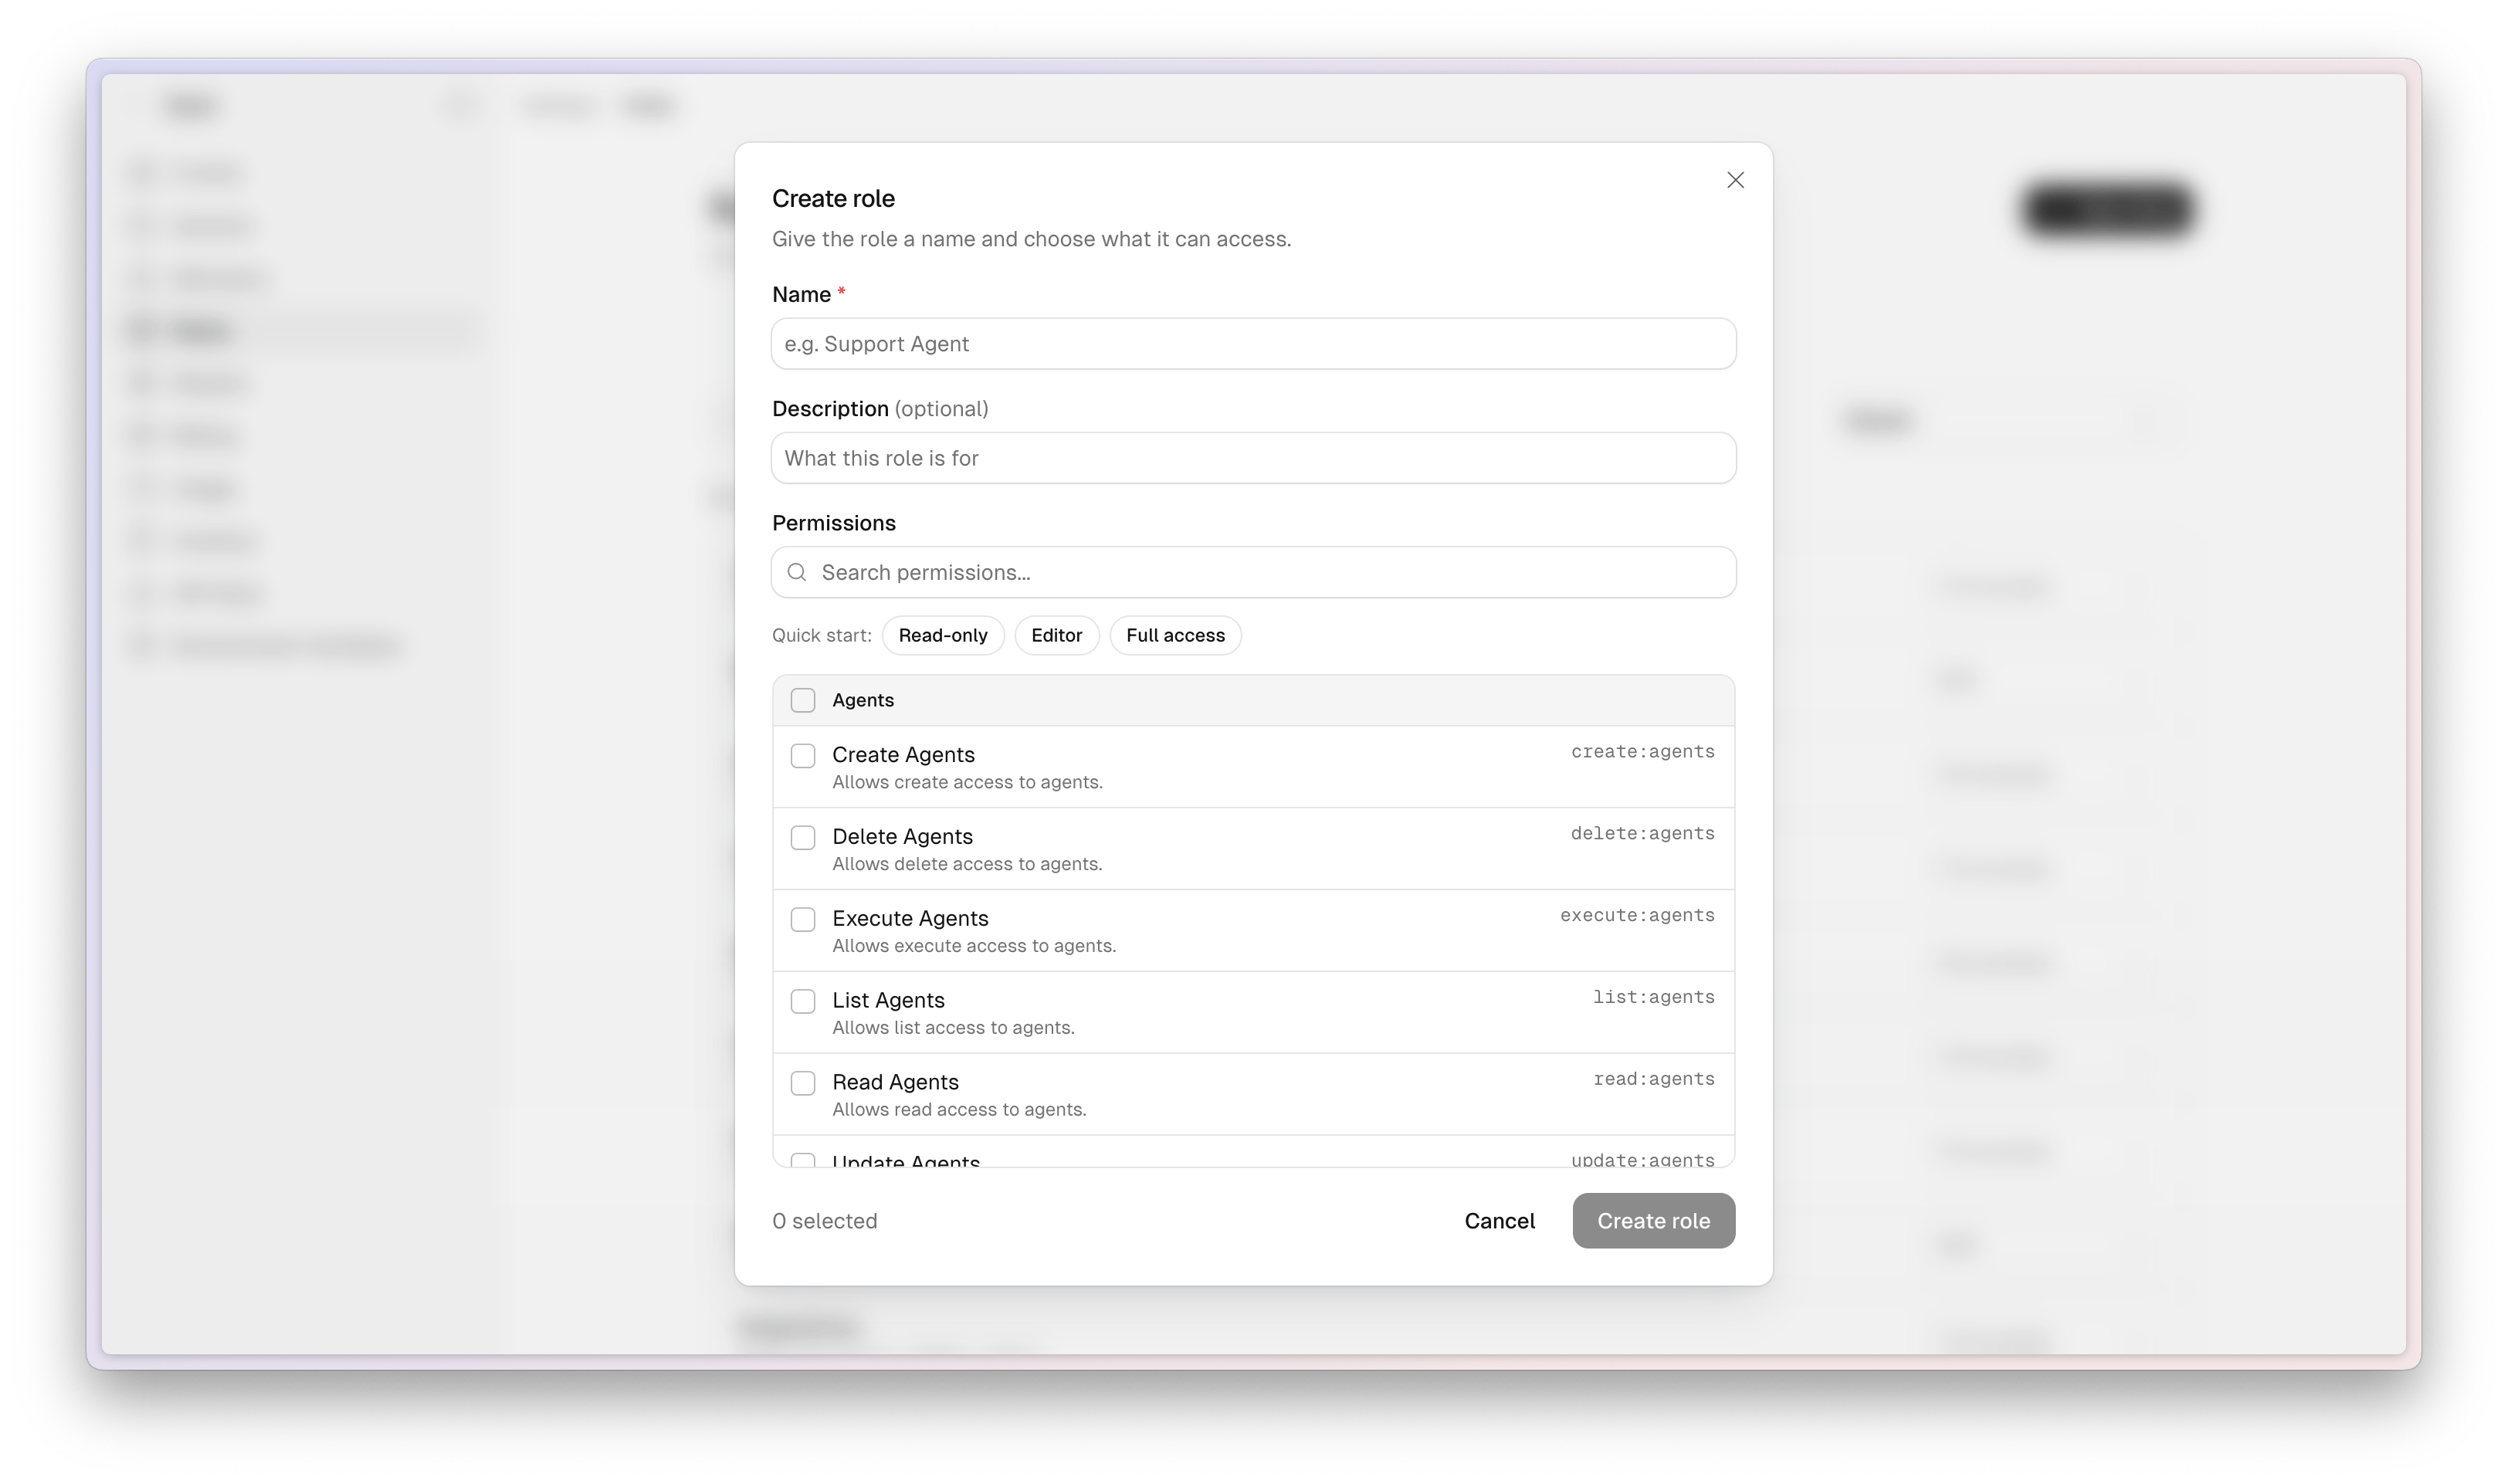Click 'Allows create access to agents.' description
This screenshot has width=2508, height=1484.
click(x=967, y=782)
